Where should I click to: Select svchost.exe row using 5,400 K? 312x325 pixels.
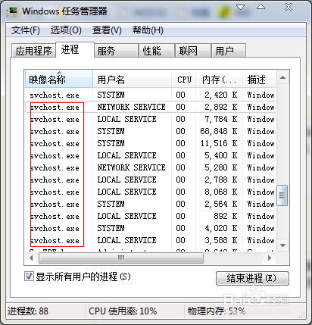coord(151,155)
